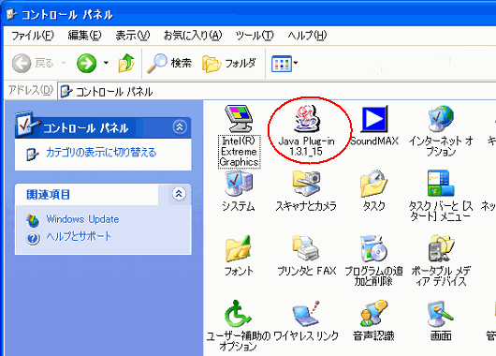Image resolution: width=496 pixels, height=356 pixels.
Task: Click the grayed 戻る back button
Action: coord(33,63)
